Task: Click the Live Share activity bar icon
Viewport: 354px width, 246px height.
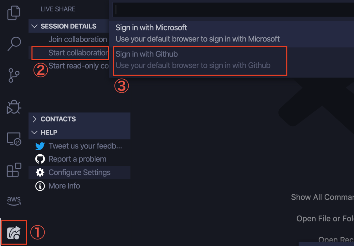Action: click(14, 232)
